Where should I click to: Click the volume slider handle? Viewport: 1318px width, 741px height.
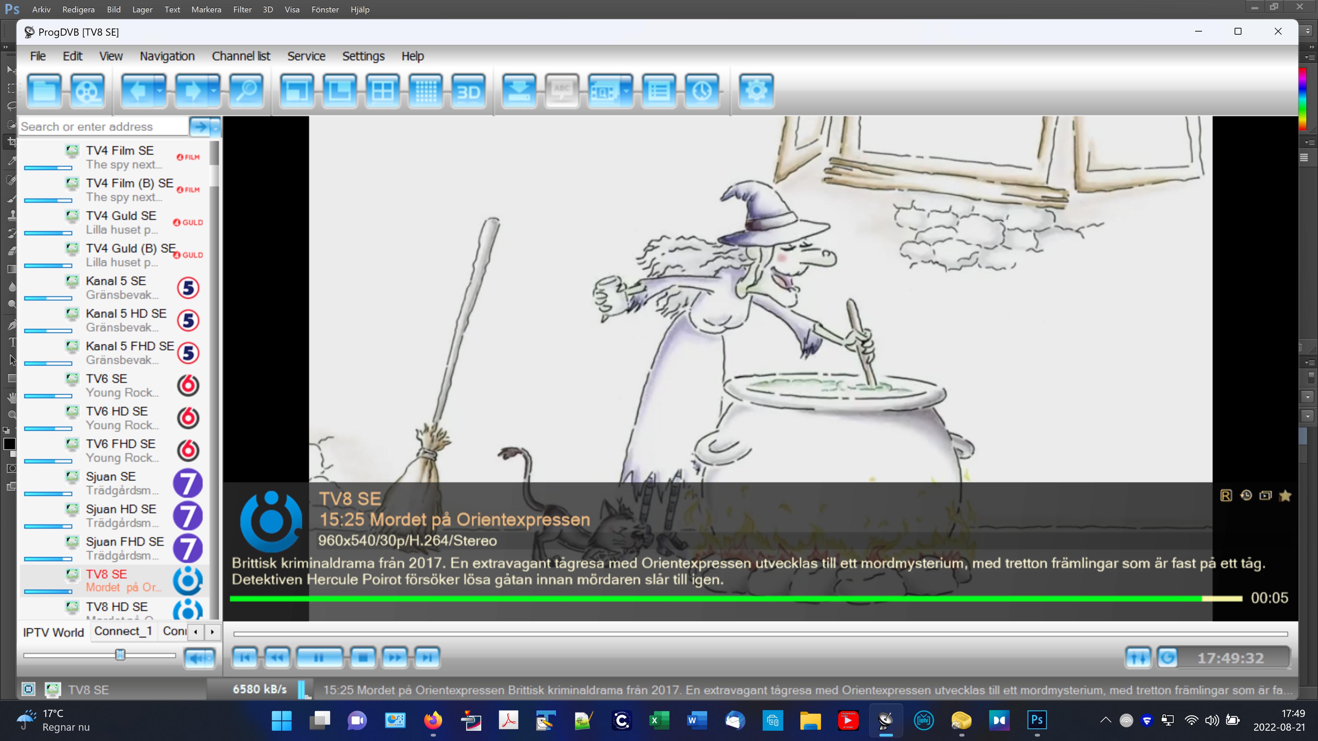120,655
